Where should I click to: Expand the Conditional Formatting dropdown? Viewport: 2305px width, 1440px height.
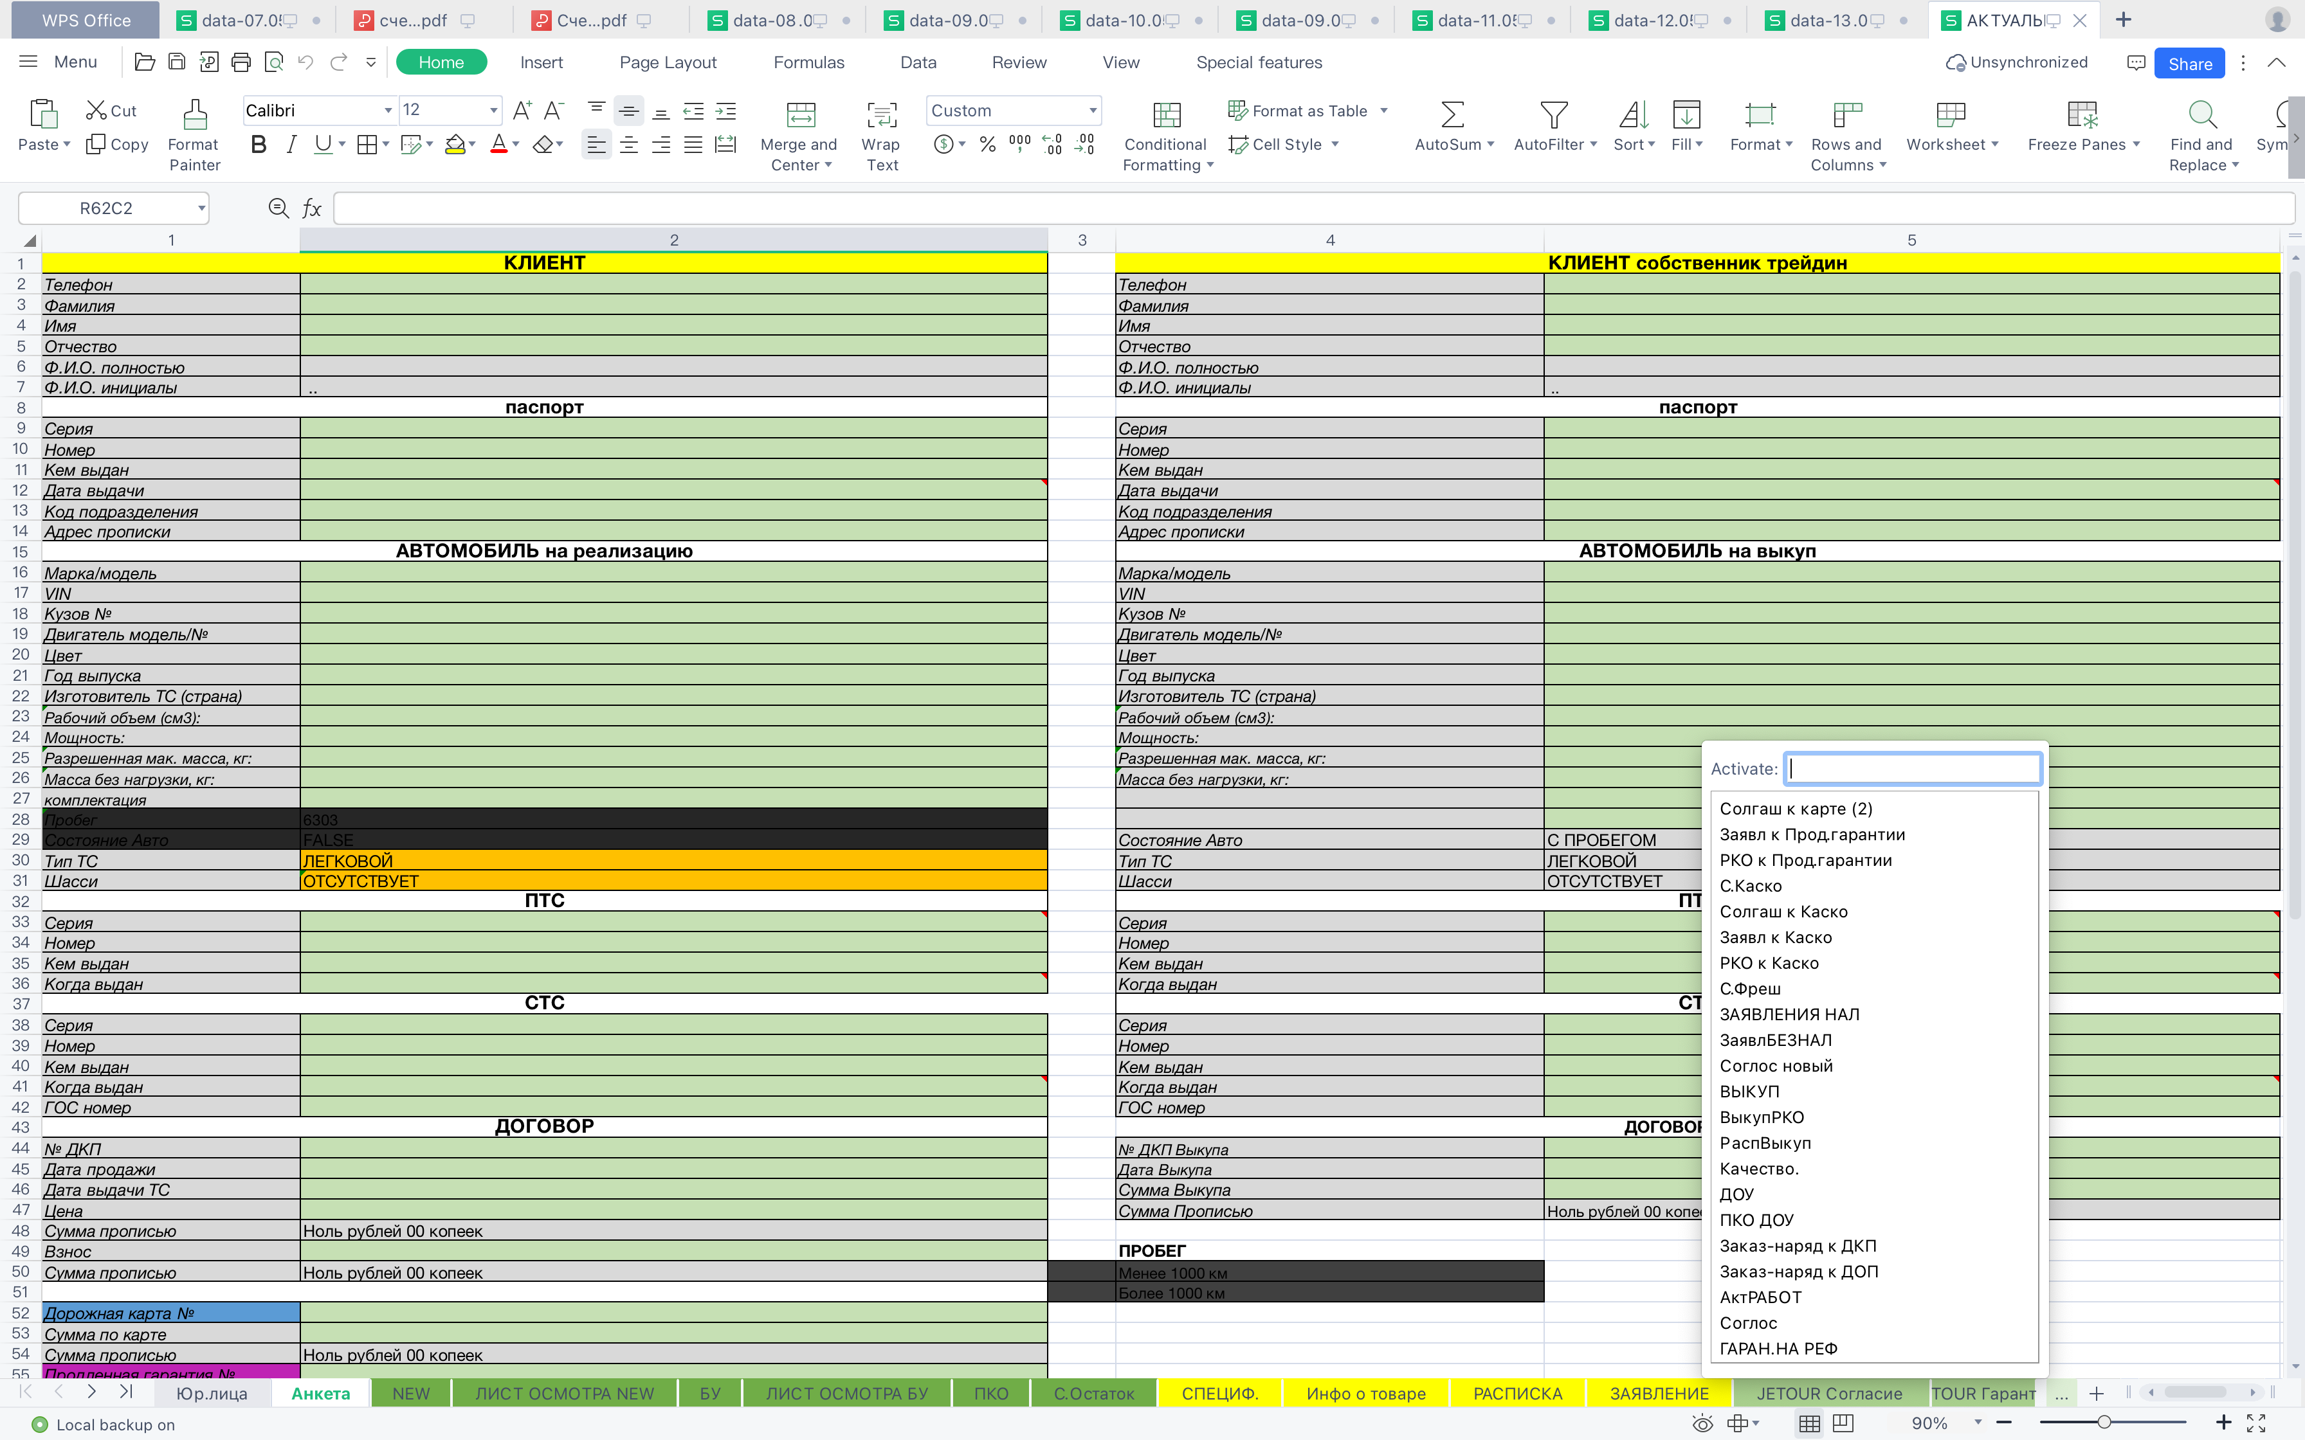click(x=1210, y=166)
